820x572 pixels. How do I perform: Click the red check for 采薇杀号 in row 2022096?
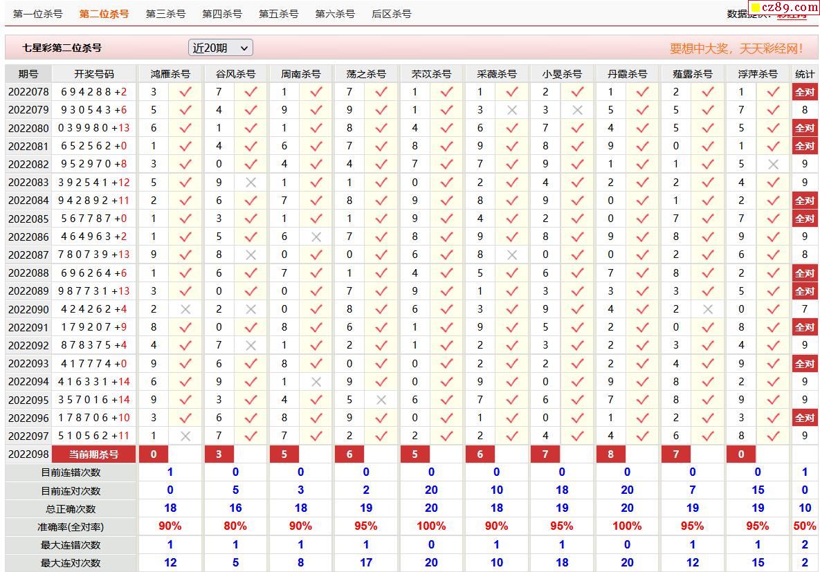coord(512,418)
